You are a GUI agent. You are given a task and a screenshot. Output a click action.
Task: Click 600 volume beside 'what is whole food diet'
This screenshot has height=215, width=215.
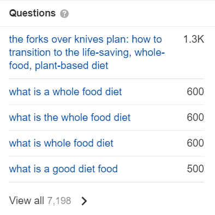[195, 143]
